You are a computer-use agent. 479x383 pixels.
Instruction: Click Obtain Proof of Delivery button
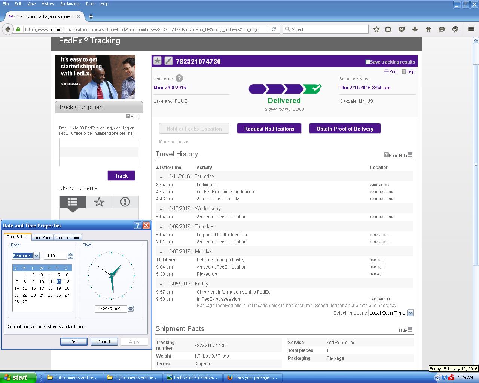pyautogui.click(x=345, y=129)
